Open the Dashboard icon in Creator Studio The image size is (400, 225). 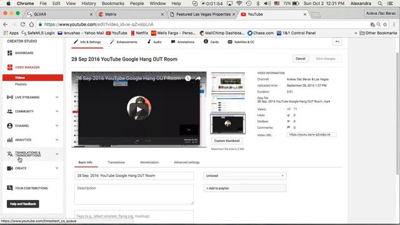[x=10, y=52]
